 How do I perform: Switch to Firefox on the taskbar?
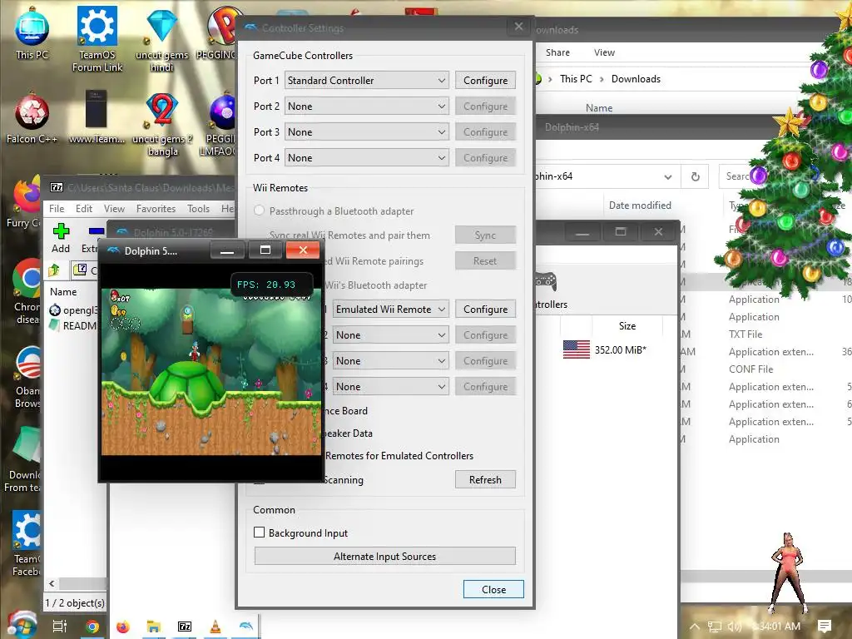[x=123, y=627]
